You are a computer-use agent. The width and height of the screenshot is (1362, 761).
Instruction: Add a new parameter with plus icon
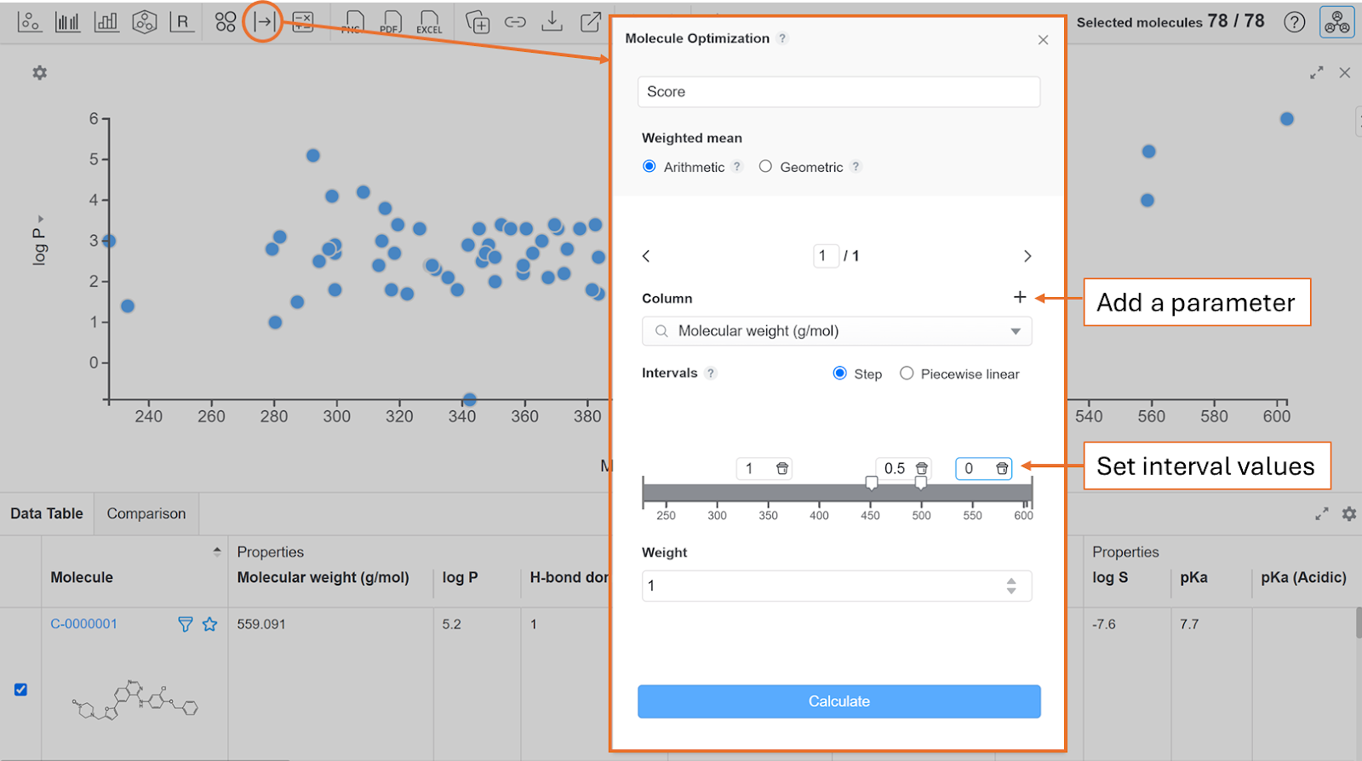(1020, 297)
